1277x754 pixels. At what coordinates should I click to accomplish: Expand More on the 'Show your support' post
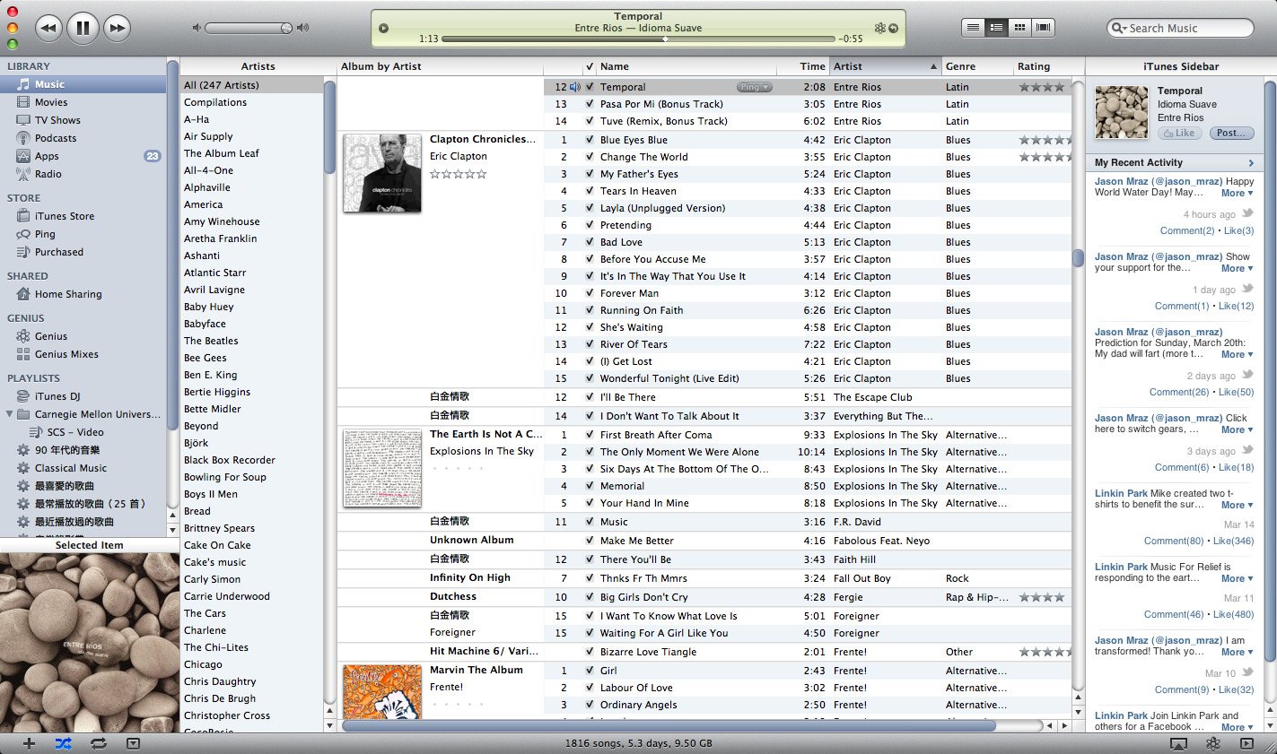[x=1237, y=268]
